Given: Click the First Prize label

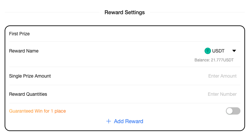Looking at the screenshot, I should (x=19, y=34).
